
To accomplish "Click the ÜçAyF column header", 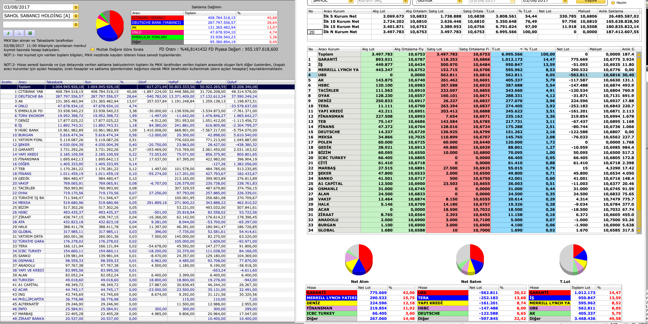I will [242, 82].
